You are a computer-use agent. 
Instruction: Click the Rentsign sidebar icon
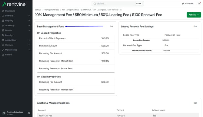3,35
